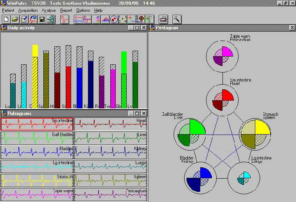The height and width of the screenshot is (202, 296).
Task: Click the New patient blank page icon
Action: coord(6,19)
